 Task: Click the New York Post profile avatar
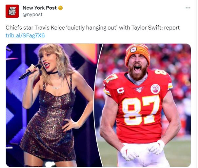(x=12, y=11)
